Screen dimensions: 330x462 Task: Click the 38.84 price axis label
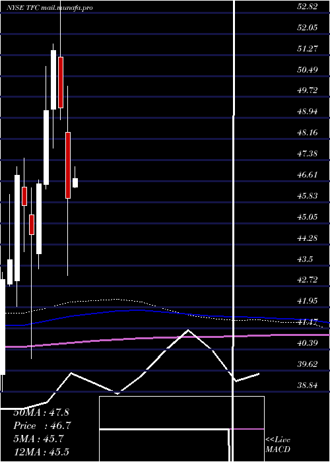(x=308, y=385)
